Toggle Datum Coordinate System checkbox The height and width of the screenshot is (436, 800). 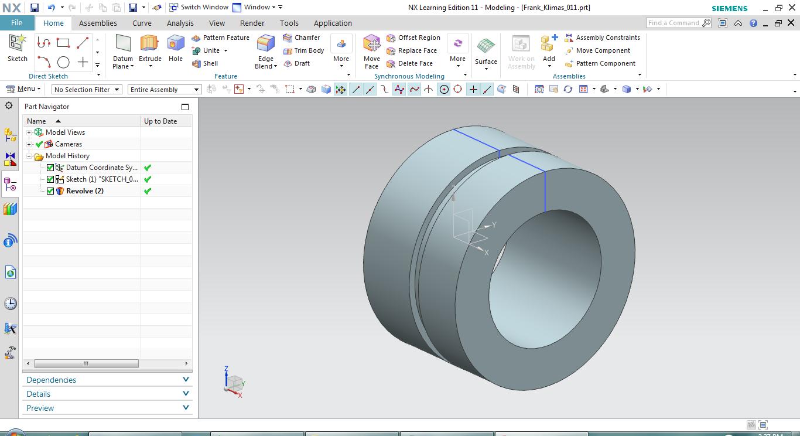point(50,168)
